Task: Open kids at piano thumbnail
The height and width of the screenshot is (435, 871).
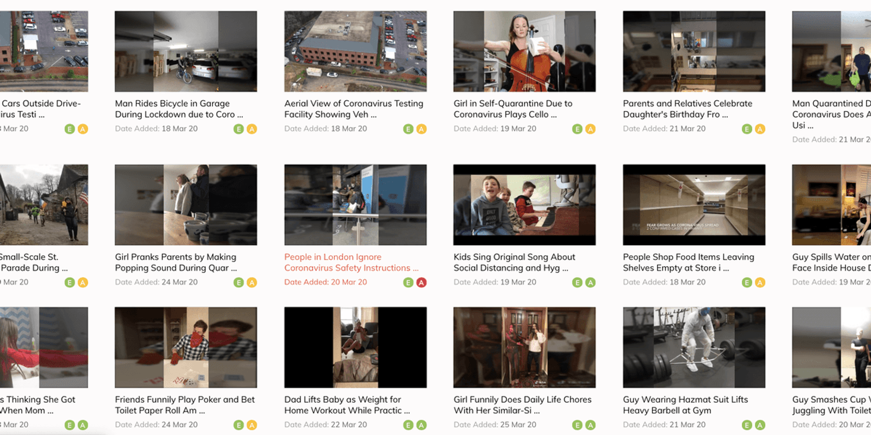Action: (x=524, y=205)
